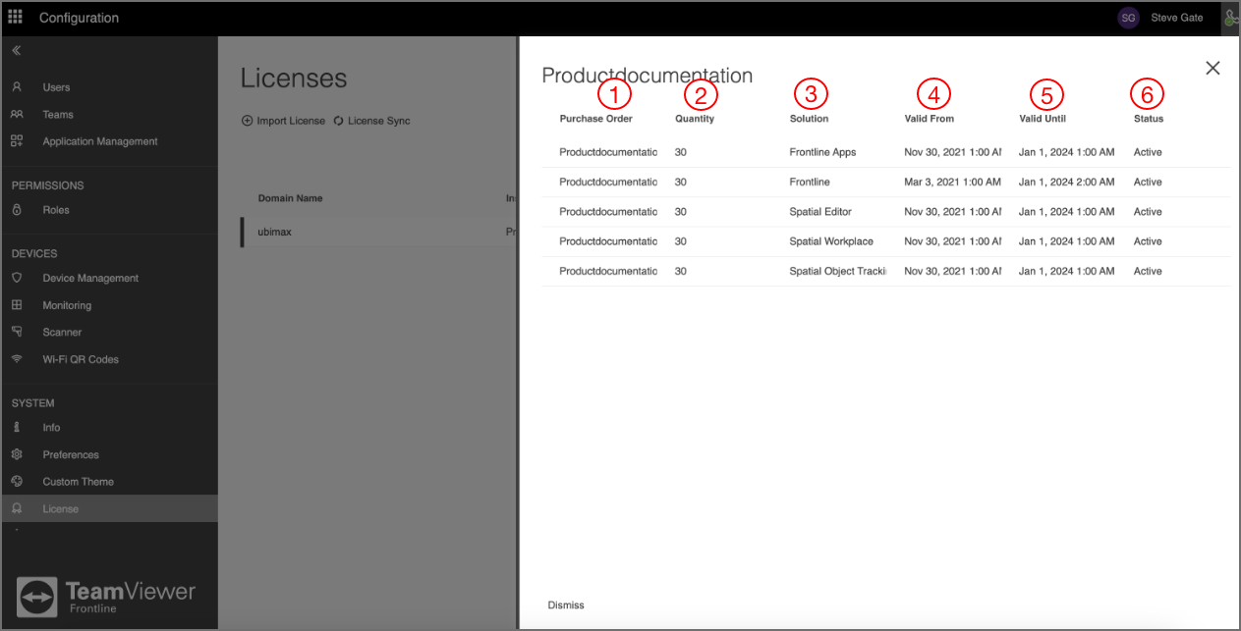Click the Mar 3, 2021 valid-from date

952,182
